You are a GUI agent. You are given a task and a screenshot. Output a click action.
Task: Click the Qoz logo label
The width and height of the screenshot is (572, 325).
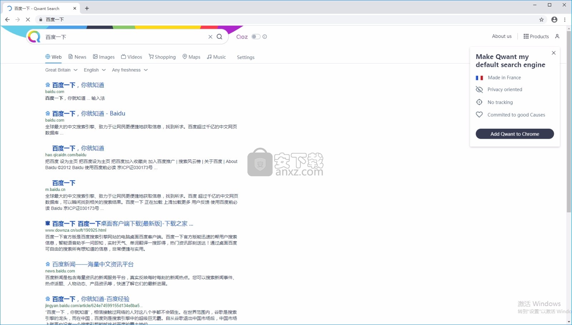242,37
